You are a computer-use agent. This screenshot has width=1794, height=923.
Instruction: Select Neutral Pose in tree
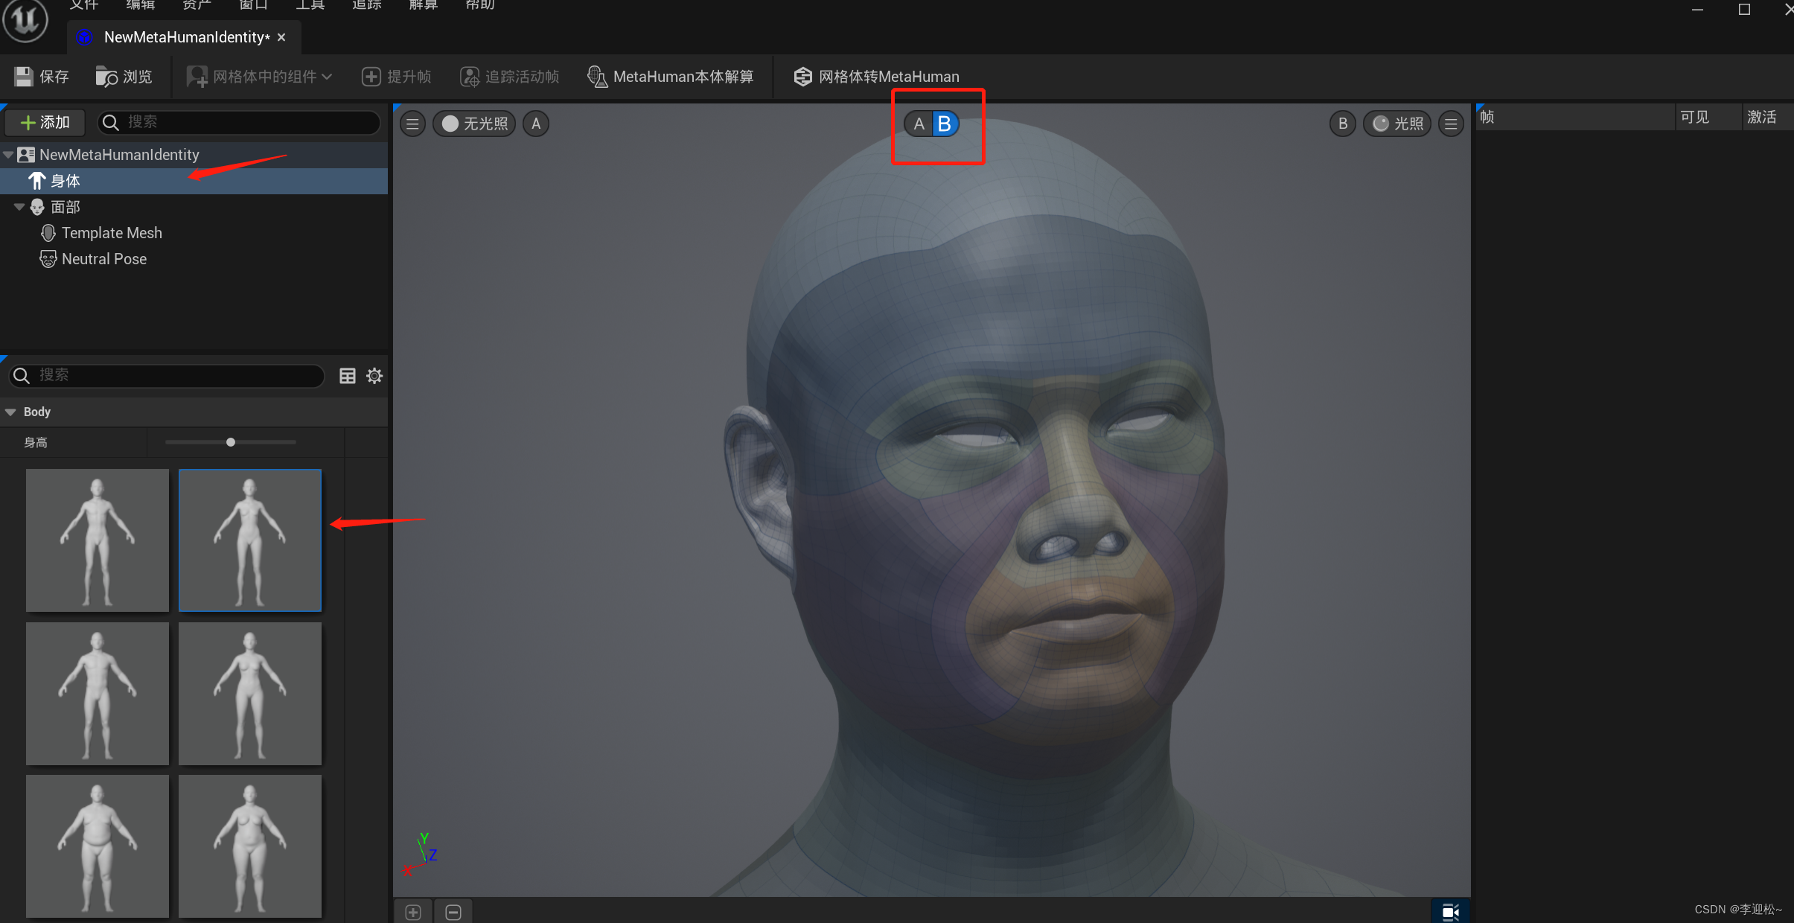pos(104,259)
